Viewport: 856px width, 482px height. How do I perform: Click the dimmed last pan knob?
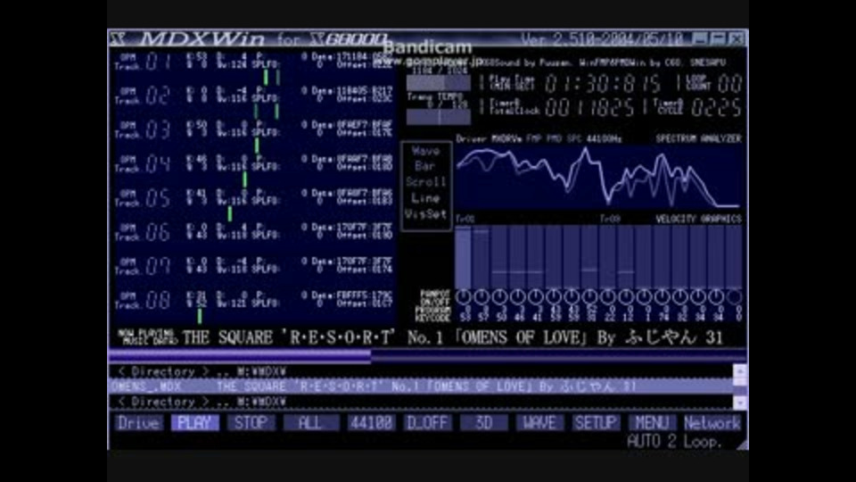pos(734,297)
